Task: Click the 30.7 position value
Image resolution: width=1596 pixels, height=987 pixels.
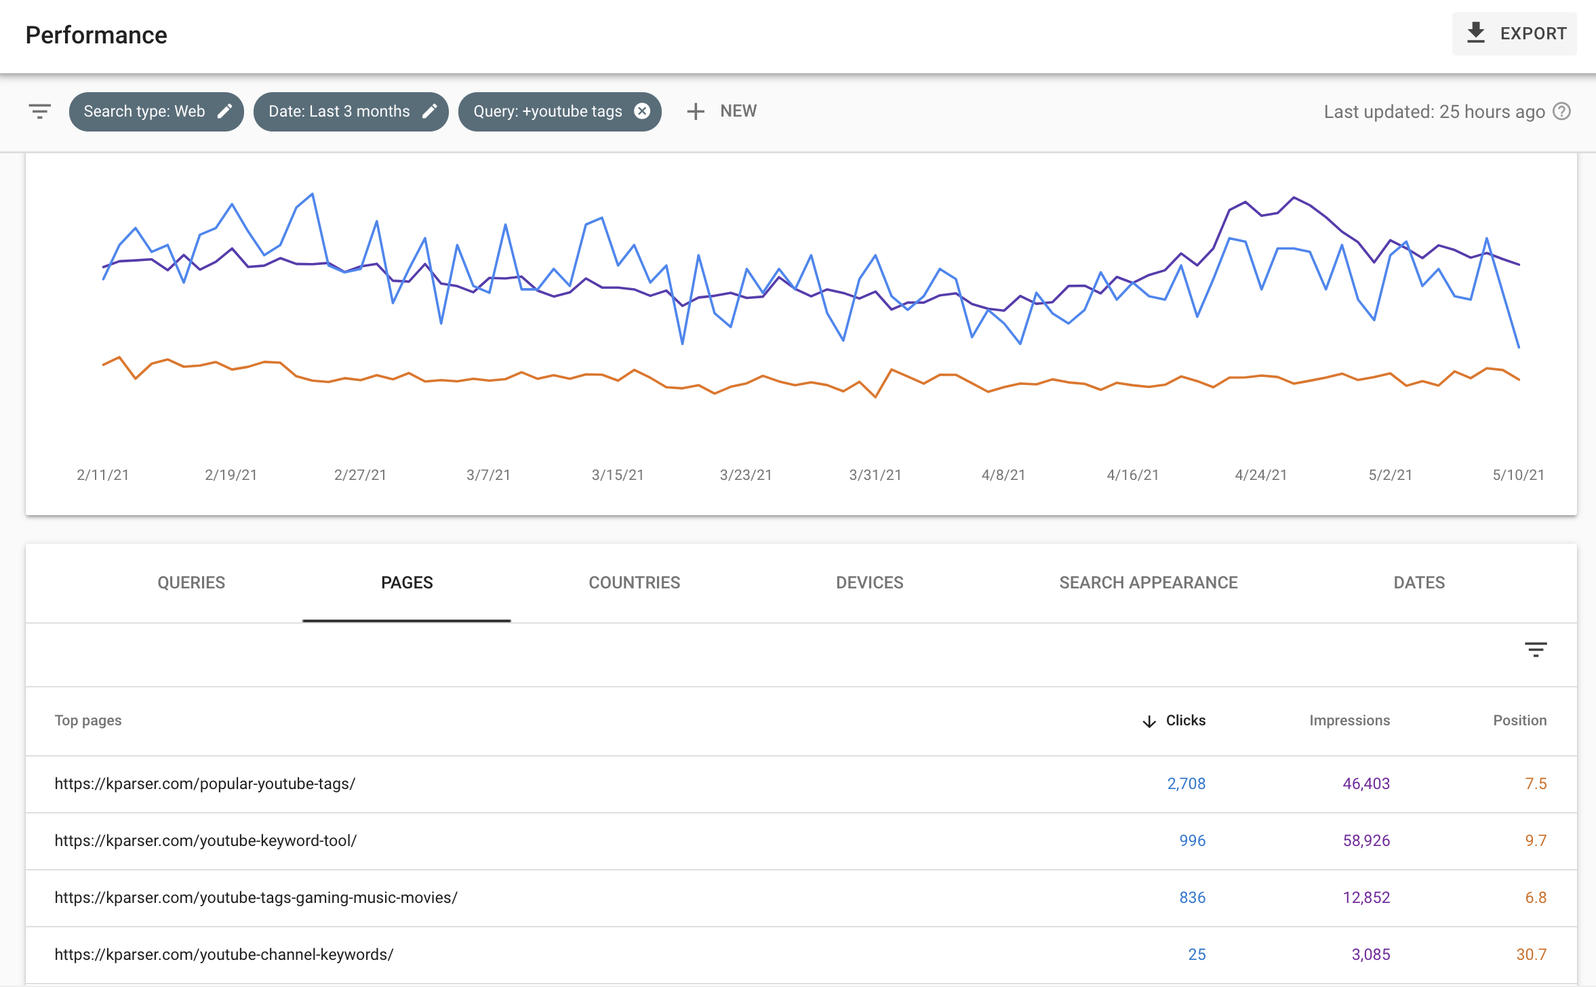Action: tap(1532, 954)
